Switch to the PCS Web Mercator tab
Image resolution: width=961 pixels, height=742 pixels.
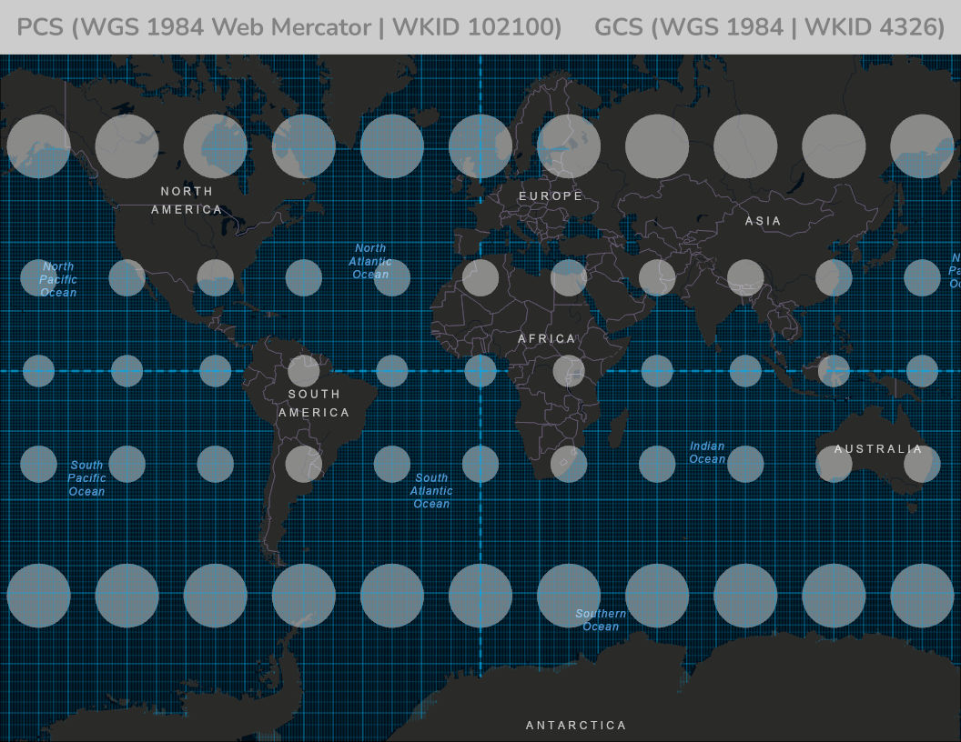click(289, 27)
